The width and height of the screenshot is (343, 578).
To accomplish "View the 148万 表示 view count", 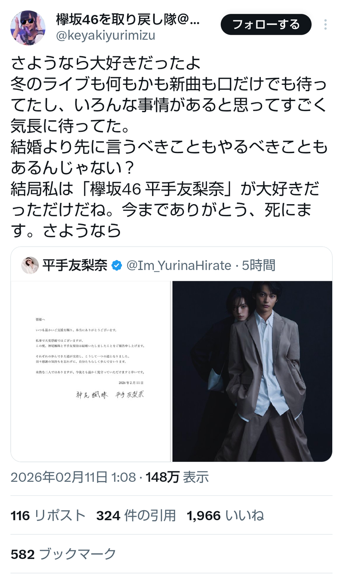I will [x=177, y=477].
